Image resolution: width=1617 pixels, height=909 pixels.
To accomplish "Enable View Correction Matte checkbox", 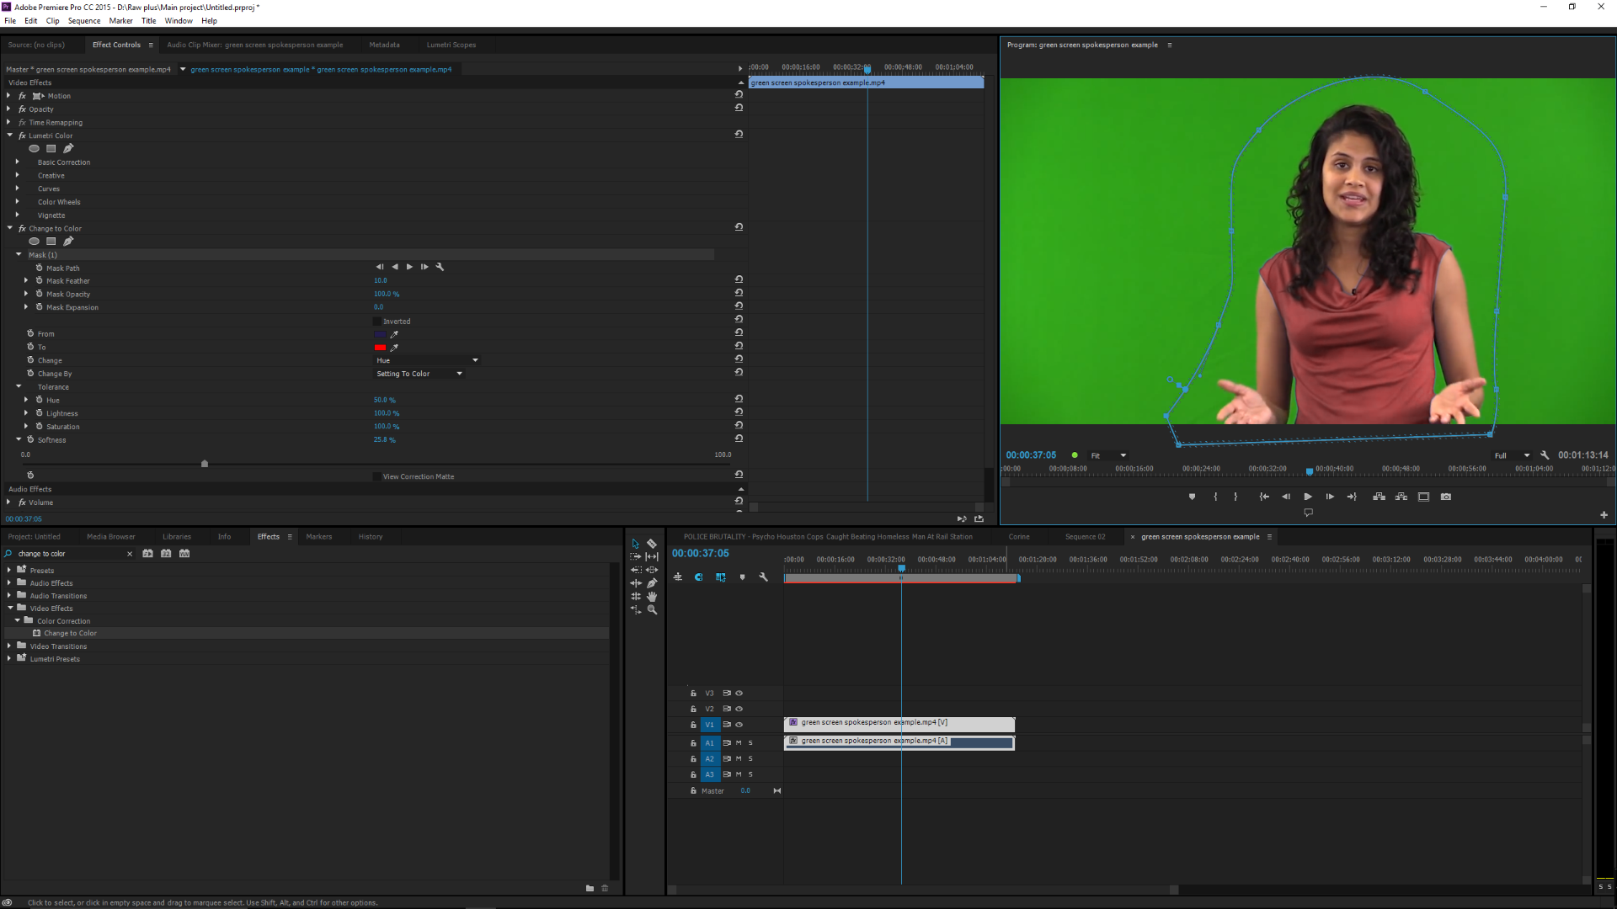I will tap(377, 476).
